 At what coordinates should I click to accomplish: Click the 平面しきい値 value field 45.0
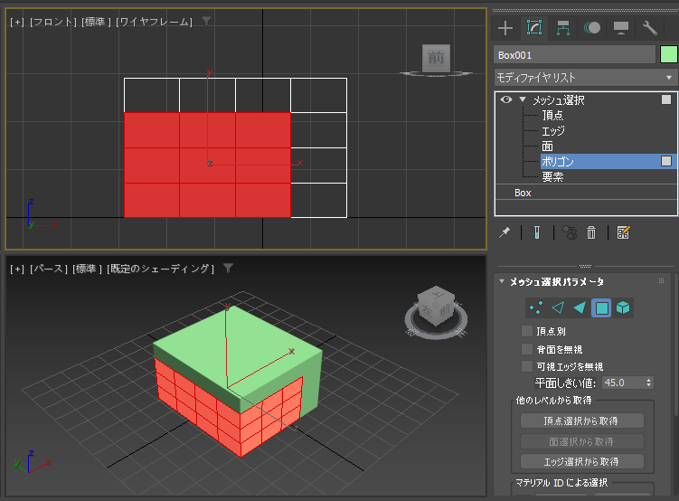coord(623,383)
